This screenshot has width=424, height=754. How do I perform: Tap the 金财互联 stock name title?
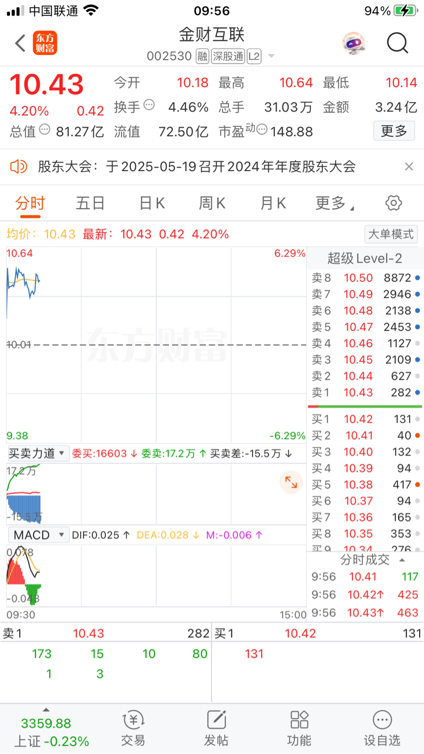click(x=211, y=35)
